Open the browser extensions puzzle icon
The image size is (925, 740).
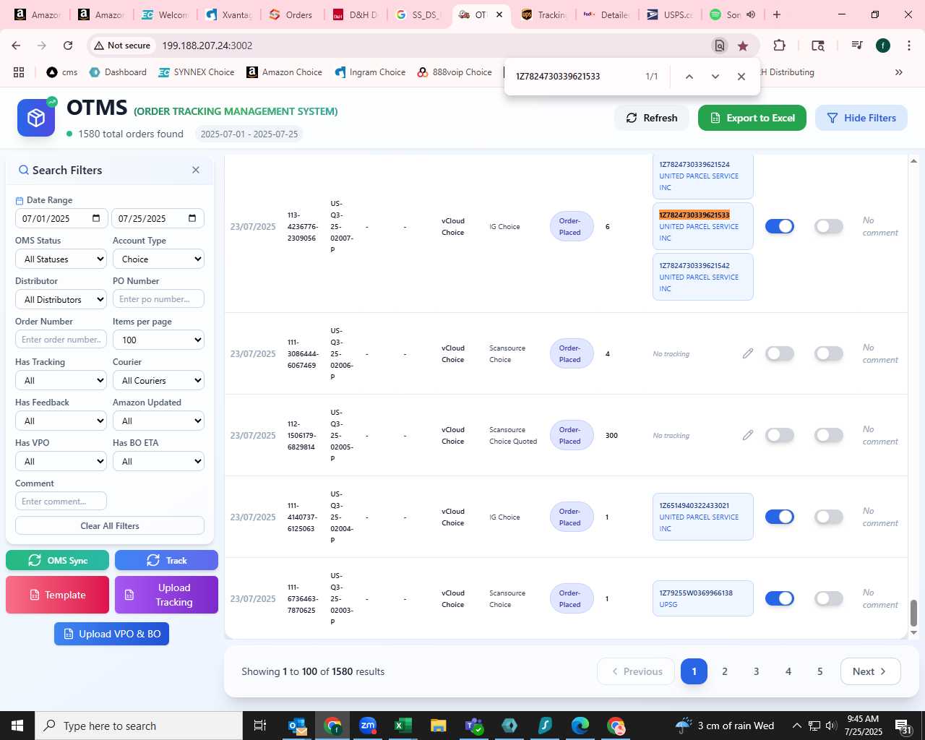(779, 46)
